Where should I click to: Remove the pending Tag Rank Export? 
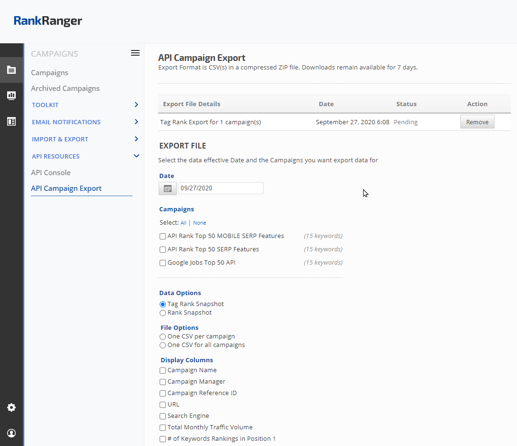(477, 122)
